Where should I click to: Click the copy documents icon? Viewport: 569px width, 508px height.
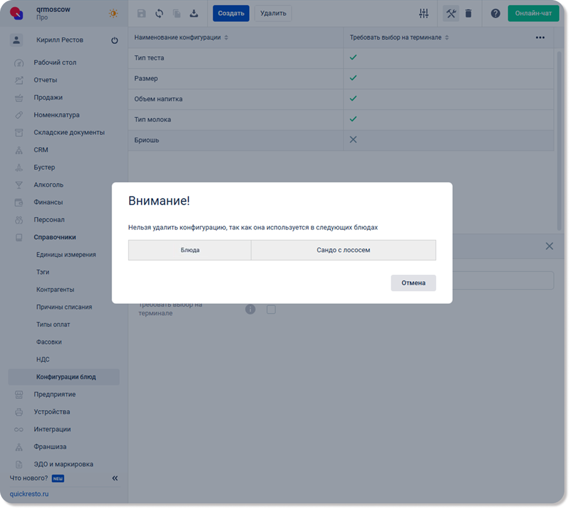(x=176, y=13)
